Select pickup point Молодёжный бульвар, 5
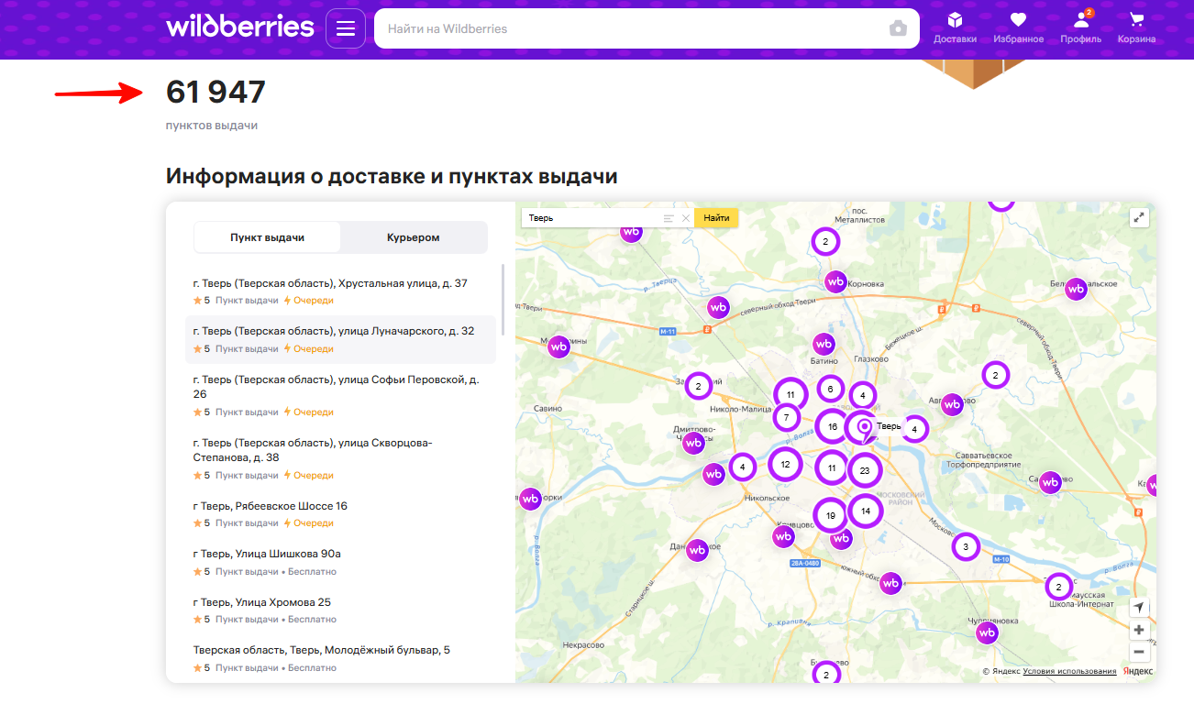 click(x=340, y=658)
